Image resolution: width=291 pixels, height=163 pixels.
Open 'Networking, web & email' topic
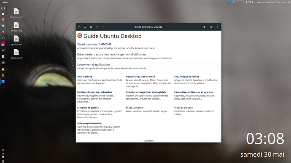140,76
